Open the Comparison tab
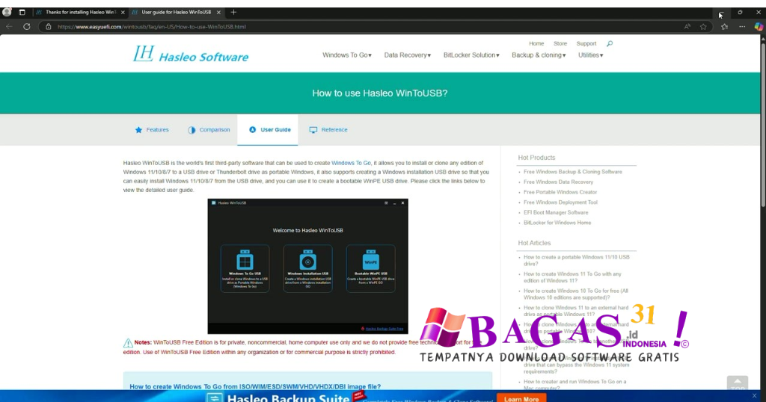Screen dimensions: 766x402 pos(209,130)
